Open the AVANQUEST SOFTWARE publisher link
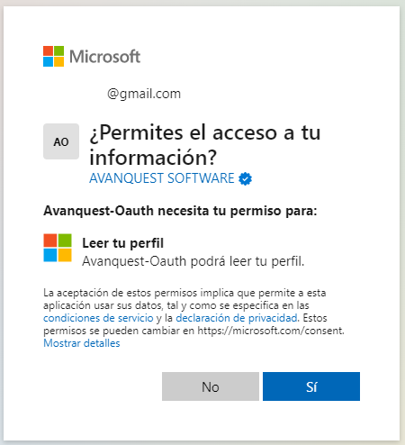405x445 pixels. (162, 178)
